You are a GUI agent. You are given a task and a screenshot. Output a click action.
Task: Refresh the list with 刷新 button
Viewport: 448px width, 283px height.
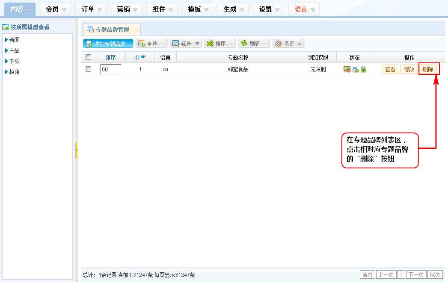coord(254,44)
